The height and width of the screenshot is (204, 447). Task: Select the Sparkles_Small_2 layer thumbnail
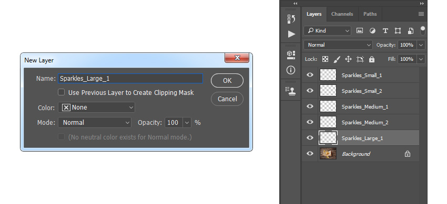coord(328,91)
